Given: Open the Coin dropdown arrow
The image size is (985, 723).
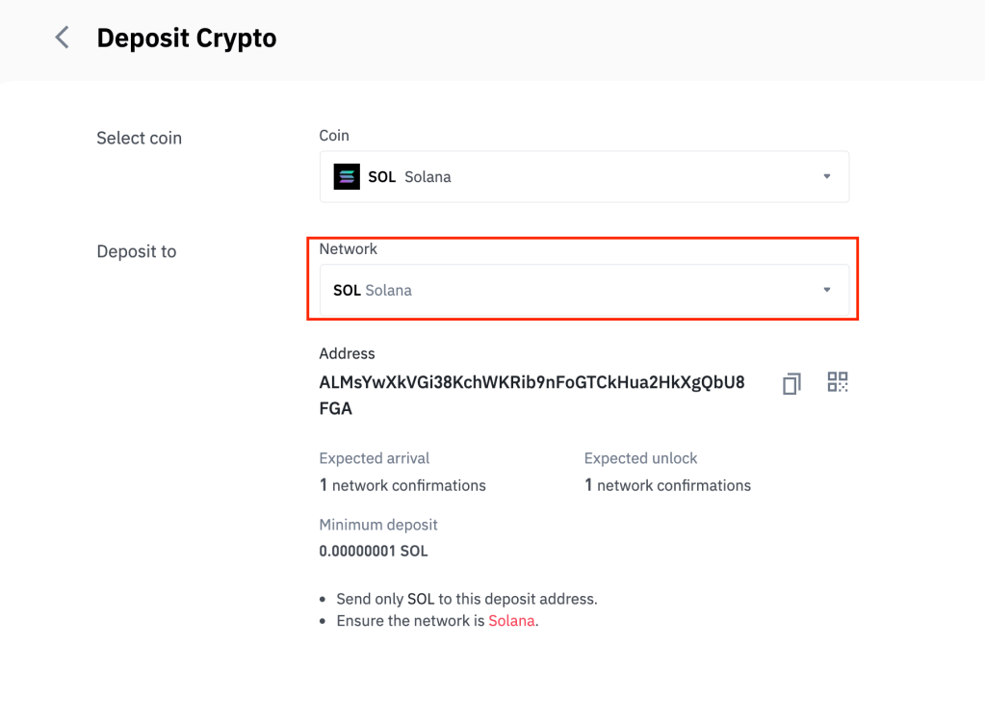Looking at the screenshot, I should [826, 177].
